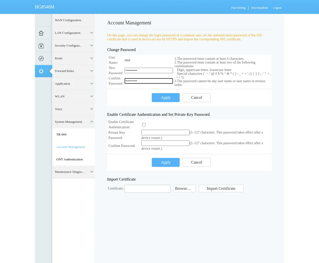The width and height of the screenshot is (319, 263).
Task: Click the telecomadmin user link
Action: click(259, 8)
